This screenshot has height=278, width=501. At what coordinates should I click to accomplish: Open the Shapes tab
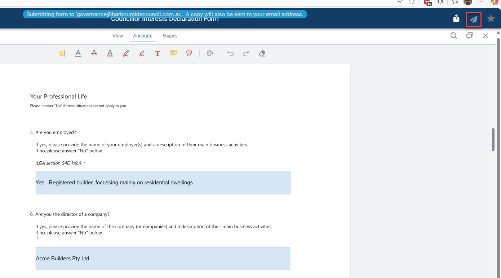(x=170, y=36)
